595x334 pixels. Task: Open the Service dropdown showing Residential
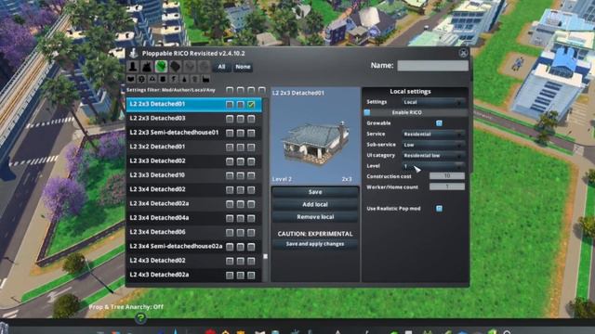coord(434,134)
